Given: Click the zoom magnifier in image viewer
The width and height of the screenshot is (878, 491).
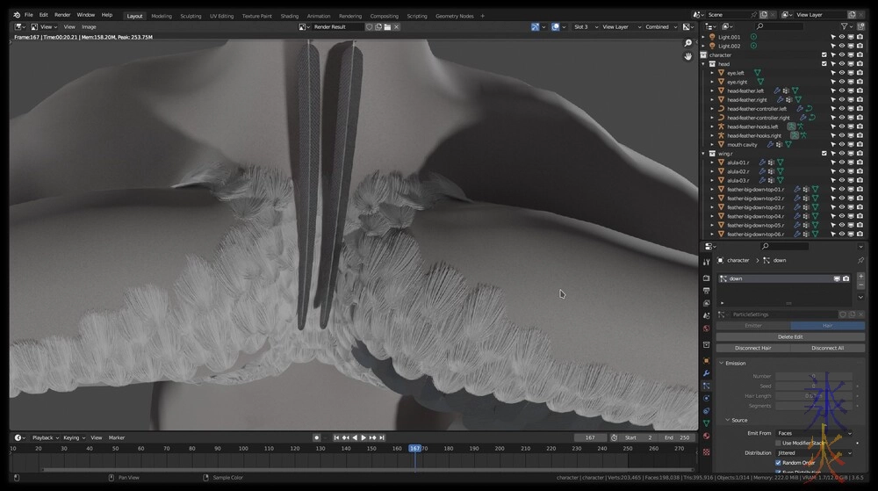Looking at the screenshot, I should tap(688, 41).
